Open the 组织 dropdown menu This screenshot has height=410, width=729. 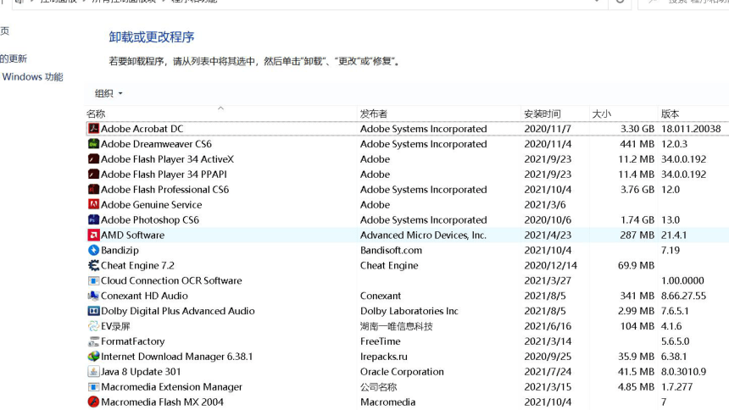click(x=109, y=93)
